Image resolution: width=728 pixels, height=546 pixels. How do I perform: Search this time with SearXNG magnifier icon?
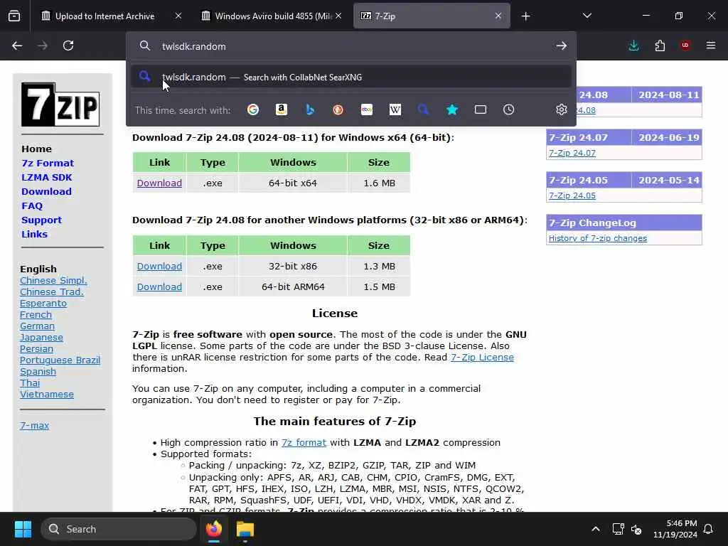pyautogui.click(x=423, y=109)
